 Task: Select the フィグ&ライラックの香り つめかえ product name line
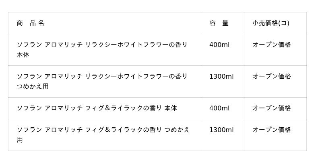pos(103,130)
